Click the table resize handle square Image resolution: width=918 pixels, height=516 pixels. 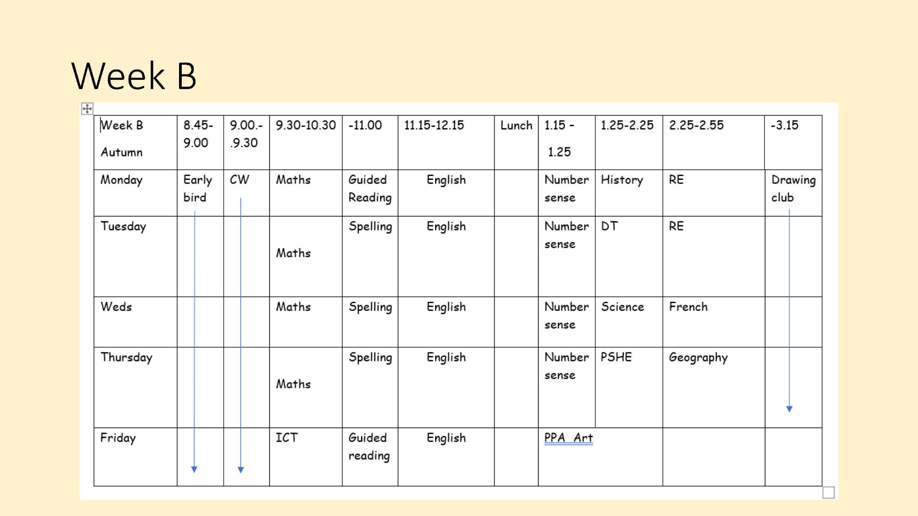coord(828,493)
